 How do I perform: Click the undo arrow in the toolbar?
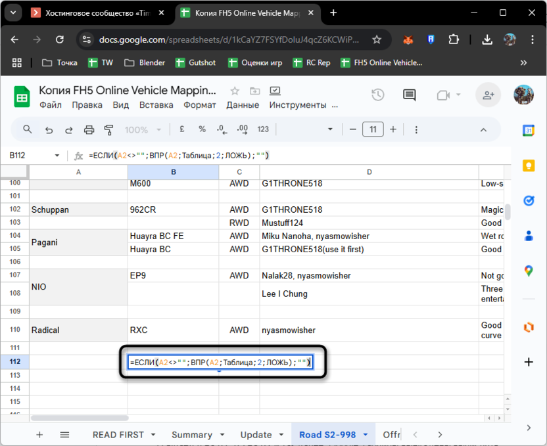[x=49, y=129]
